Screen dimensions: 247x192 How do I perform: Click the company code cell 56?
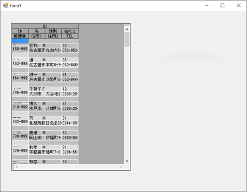pyautogui.click(x=70, y=46)
